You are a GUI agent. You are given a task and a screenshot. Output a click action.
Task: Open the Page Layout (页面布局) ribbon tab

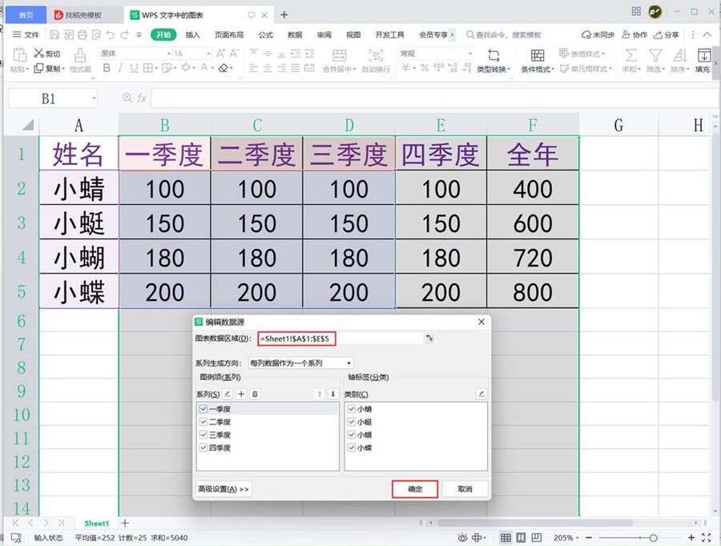click(229, 34)
